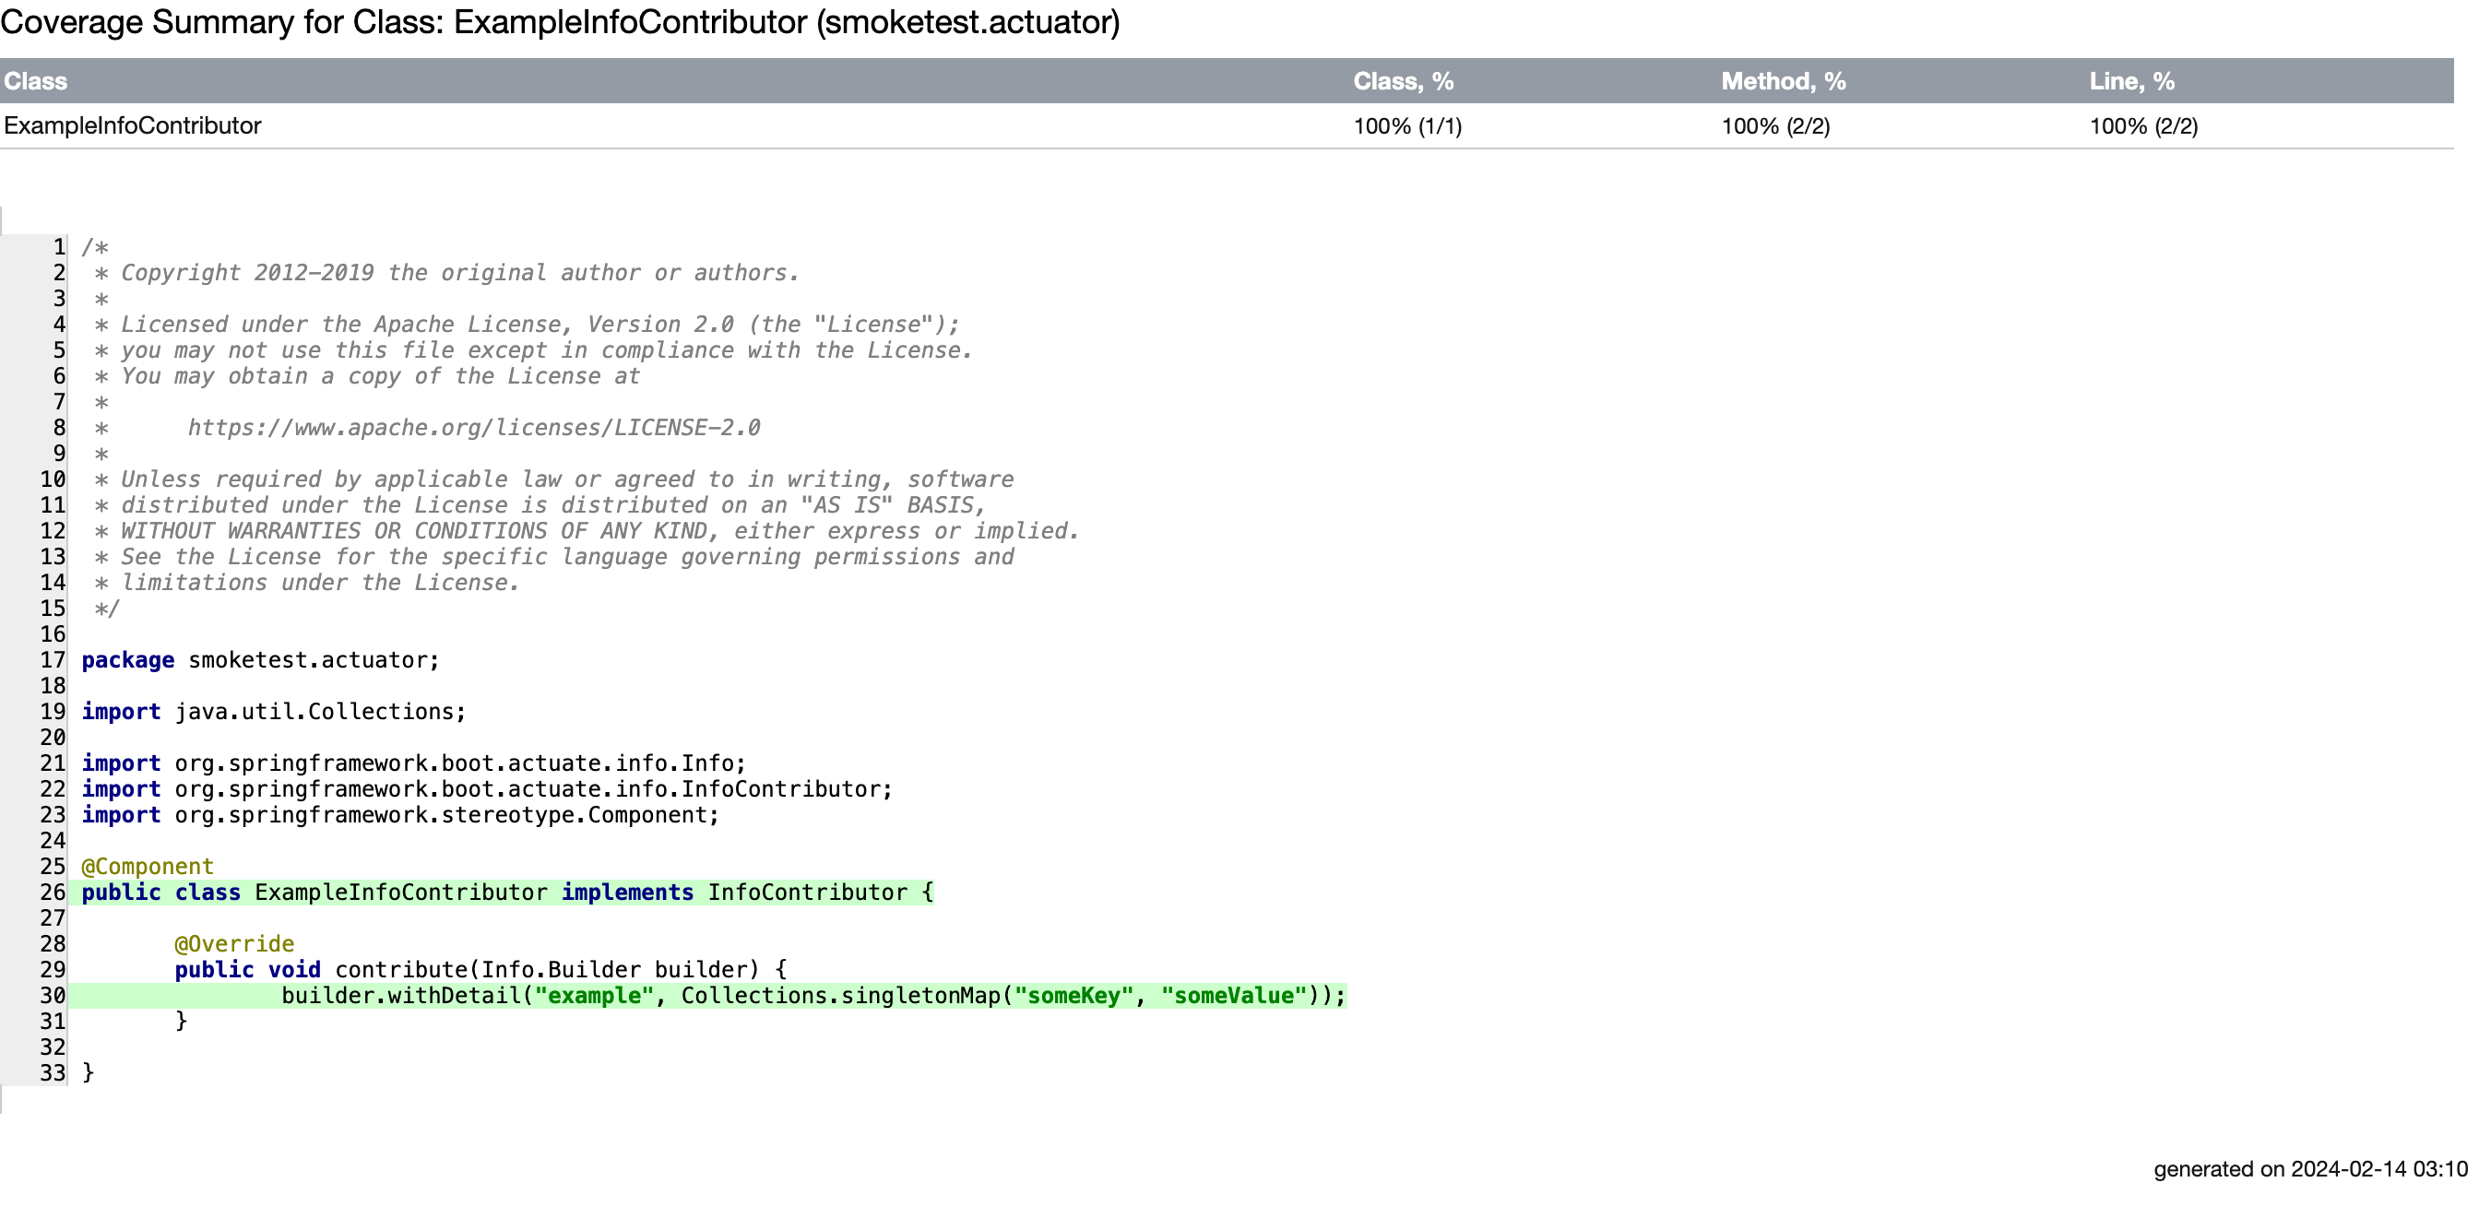Image resolution: width=2479 pixels, height=1230 pixels.
Task: Click the package smoketest.actuator statement
Action: 260,660
